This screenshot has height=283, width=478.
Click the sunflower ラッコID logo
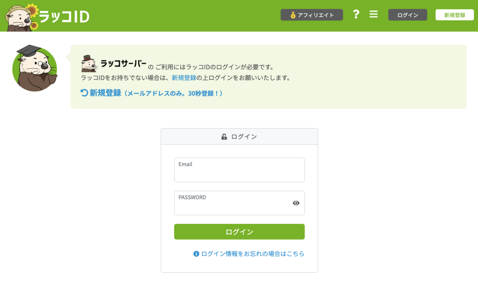47,14
